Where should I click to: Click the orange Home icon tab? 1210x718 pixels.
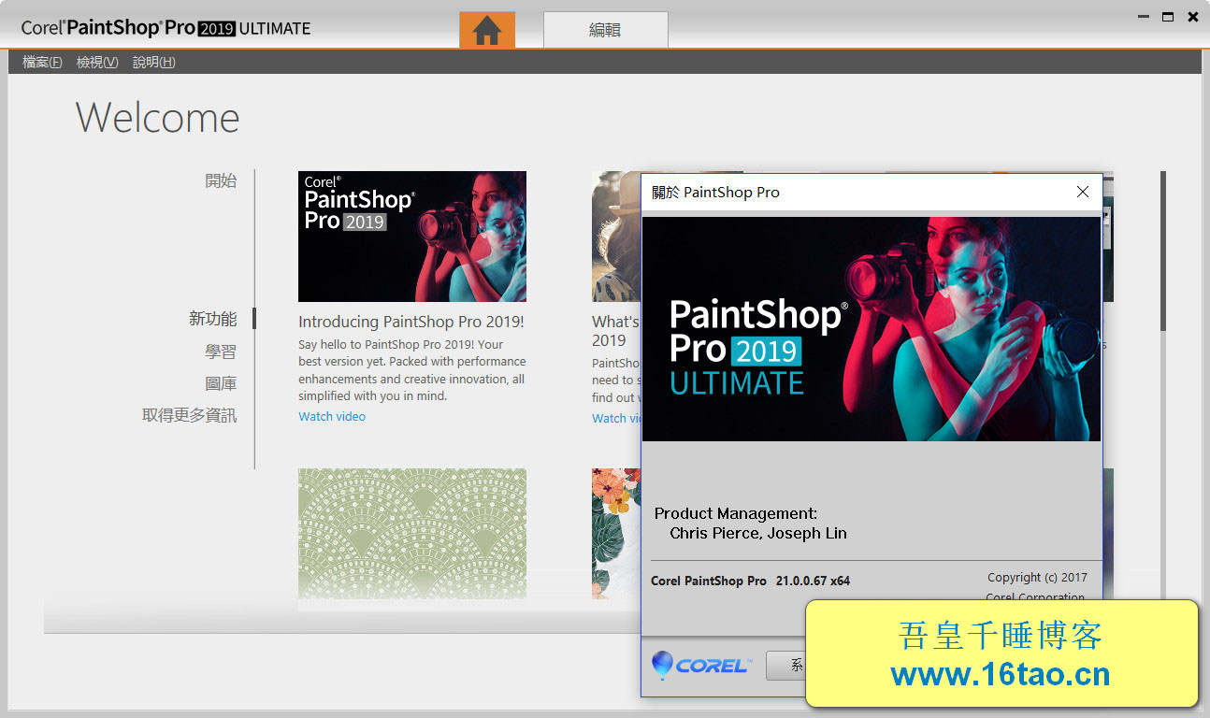[486, 30]
